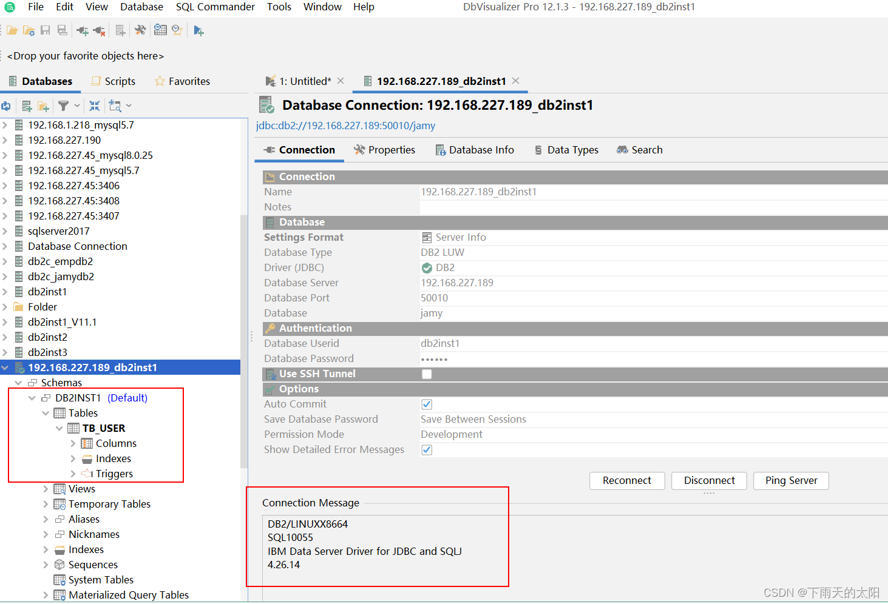888x604 pixels.
Task: Switch to the Properties tab
Action: 385,150
